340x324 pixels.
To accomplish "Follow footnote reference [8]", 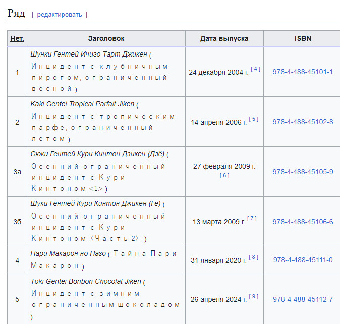I will (253, 257).
